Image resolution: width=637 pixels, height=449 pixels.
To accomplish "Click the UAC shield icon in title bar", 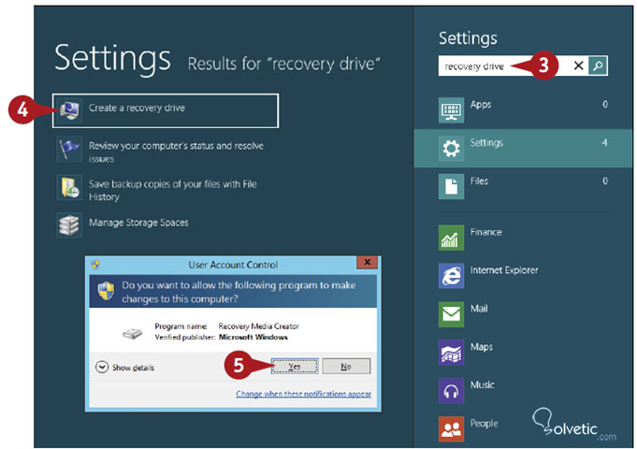I will pos(95,265).
